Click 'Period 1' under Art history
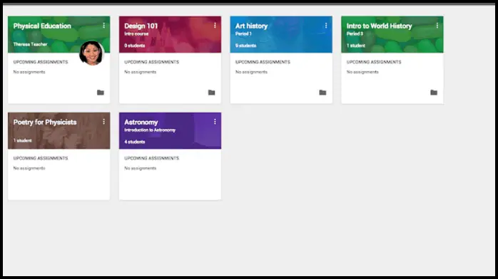This screenshot has height=279, width=498. [243, 34]
